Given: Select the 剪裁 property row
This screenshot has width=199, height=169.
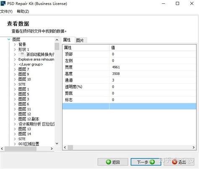Looking at the screenshot, I should point(129,93).
